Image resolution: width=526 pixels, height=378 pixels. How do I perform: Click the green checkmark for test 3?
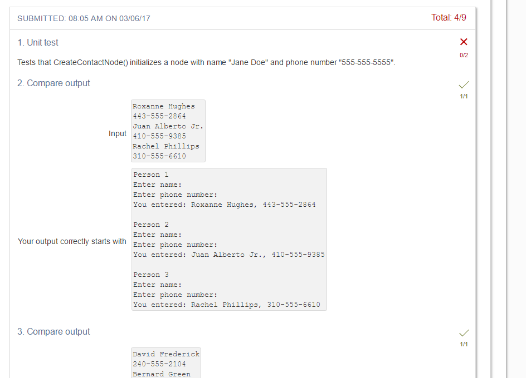click(x=464, y=332)
